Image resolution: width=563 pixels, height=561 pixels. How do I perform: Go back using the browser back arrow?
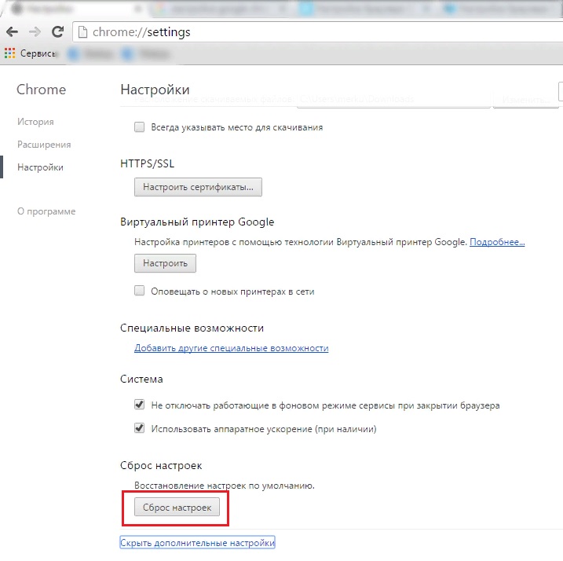tap(13, 32)
